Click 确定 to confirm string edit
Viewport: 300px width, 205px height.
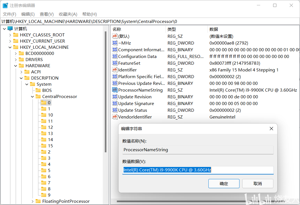pyautogui.click(x=224, y=184)
